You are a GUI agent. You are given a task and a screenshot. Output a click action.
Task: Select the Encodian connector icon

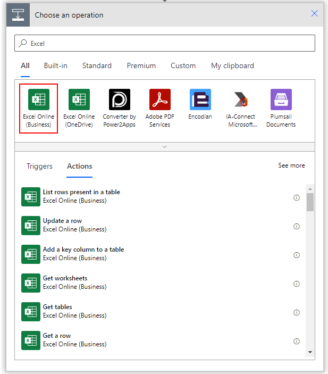point(200,99)
